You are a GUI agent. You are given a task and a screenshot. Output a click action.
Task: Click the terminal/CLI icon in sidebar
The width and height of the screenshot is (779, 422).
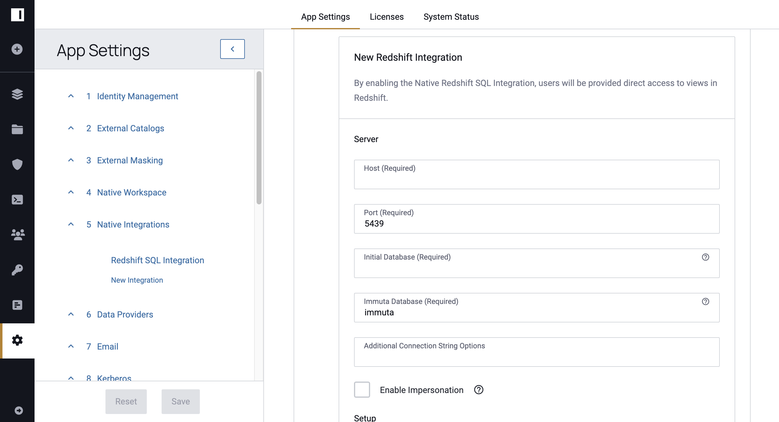click(x=17, y=199)
